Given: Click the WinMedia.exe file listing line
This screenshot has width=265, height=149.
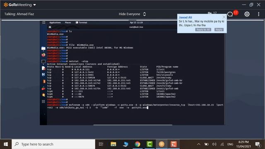Looking at the screenshot, I should pos(55,34).
